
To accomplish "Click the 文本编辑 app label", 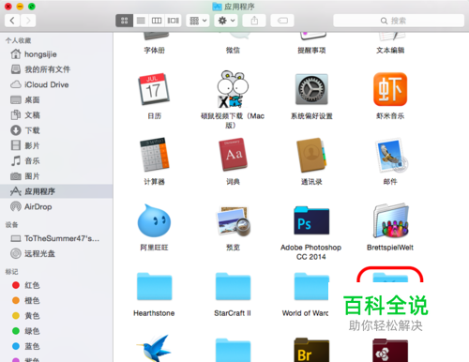I will point(390,51).
